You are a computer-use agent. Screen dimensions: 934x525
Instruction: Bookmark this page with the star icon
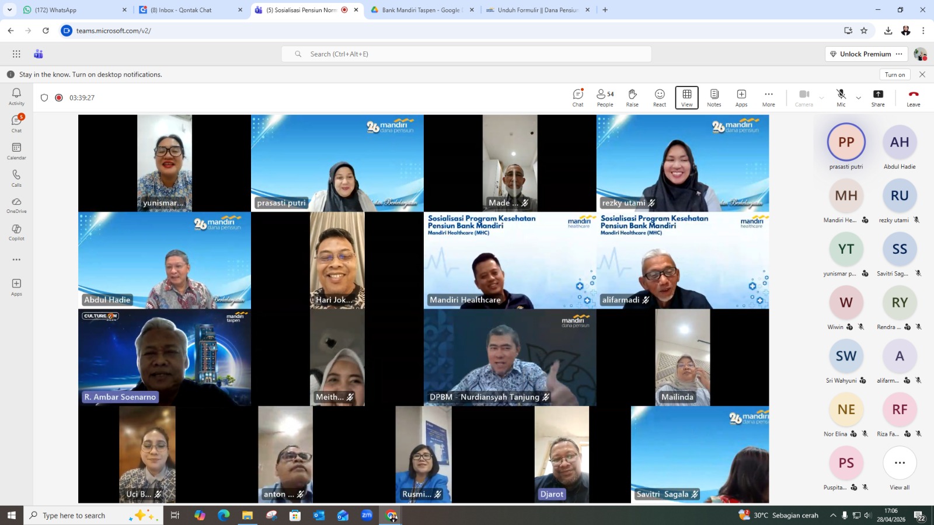click(864, 30)
